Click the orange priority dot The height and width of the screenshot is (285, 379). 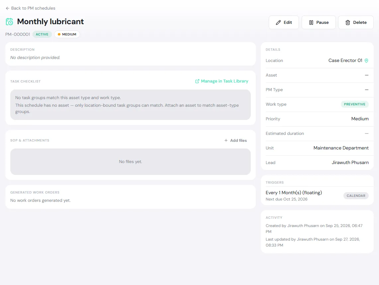59,34
